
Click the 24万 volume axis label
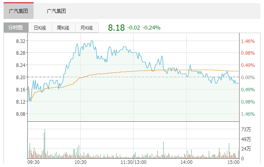click(x=246, y=149)
